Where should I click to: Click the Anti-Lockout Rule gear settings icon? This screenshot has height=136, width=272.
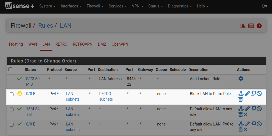tap(241, 79)
